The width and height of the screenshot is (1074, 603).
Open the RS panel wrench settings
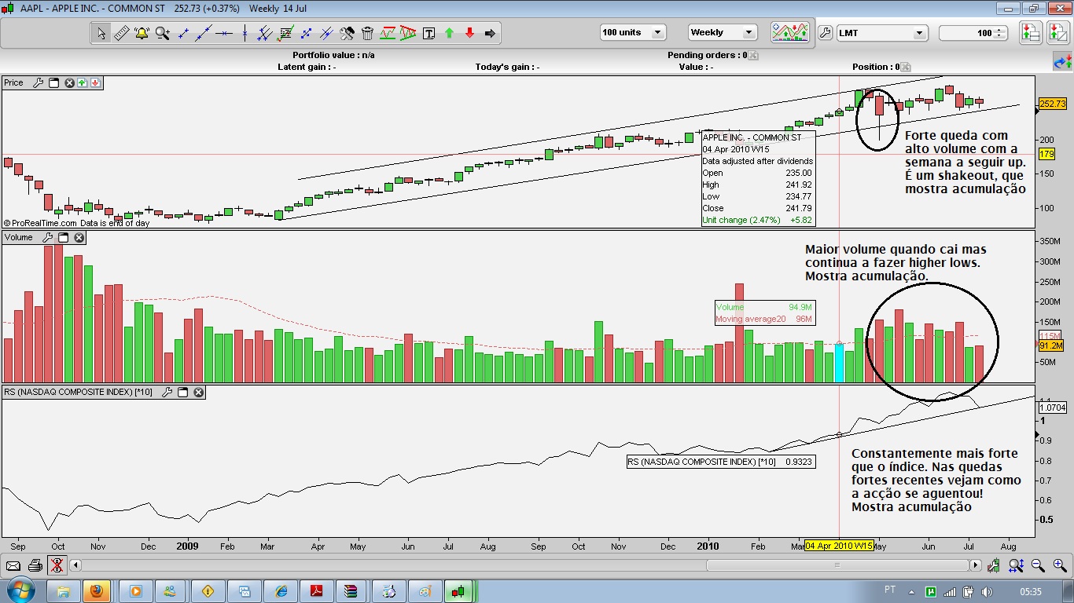click(x=167, y=392)
